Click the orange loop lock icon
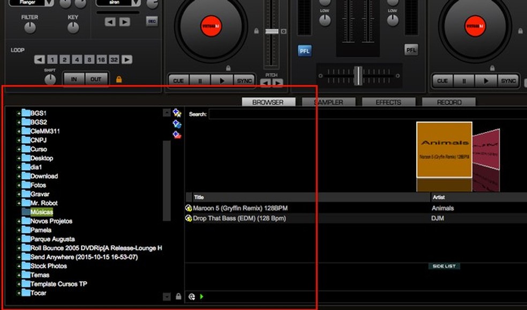The image size is (527, 310). coord(119,79)
